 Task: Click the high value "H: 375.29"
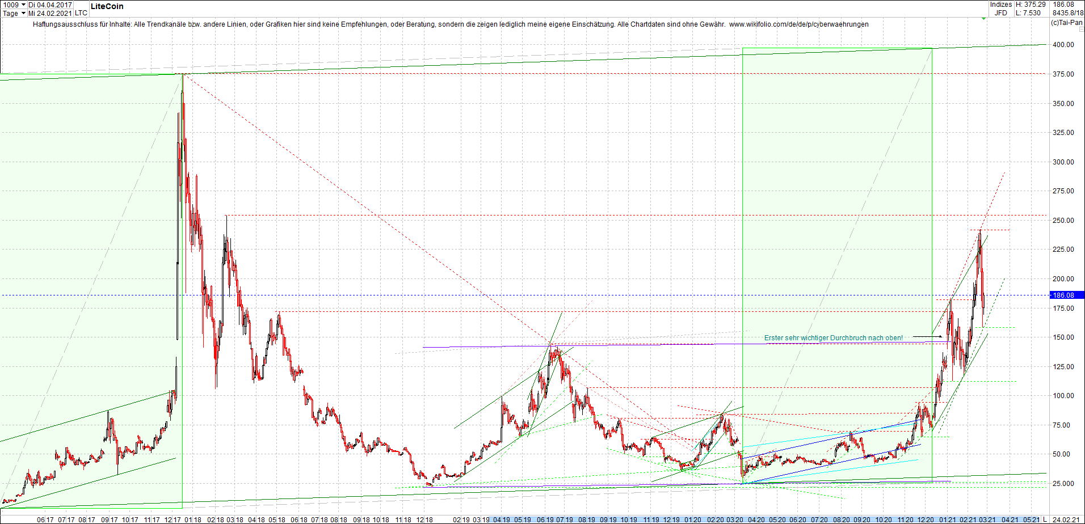coord(1031,5)
